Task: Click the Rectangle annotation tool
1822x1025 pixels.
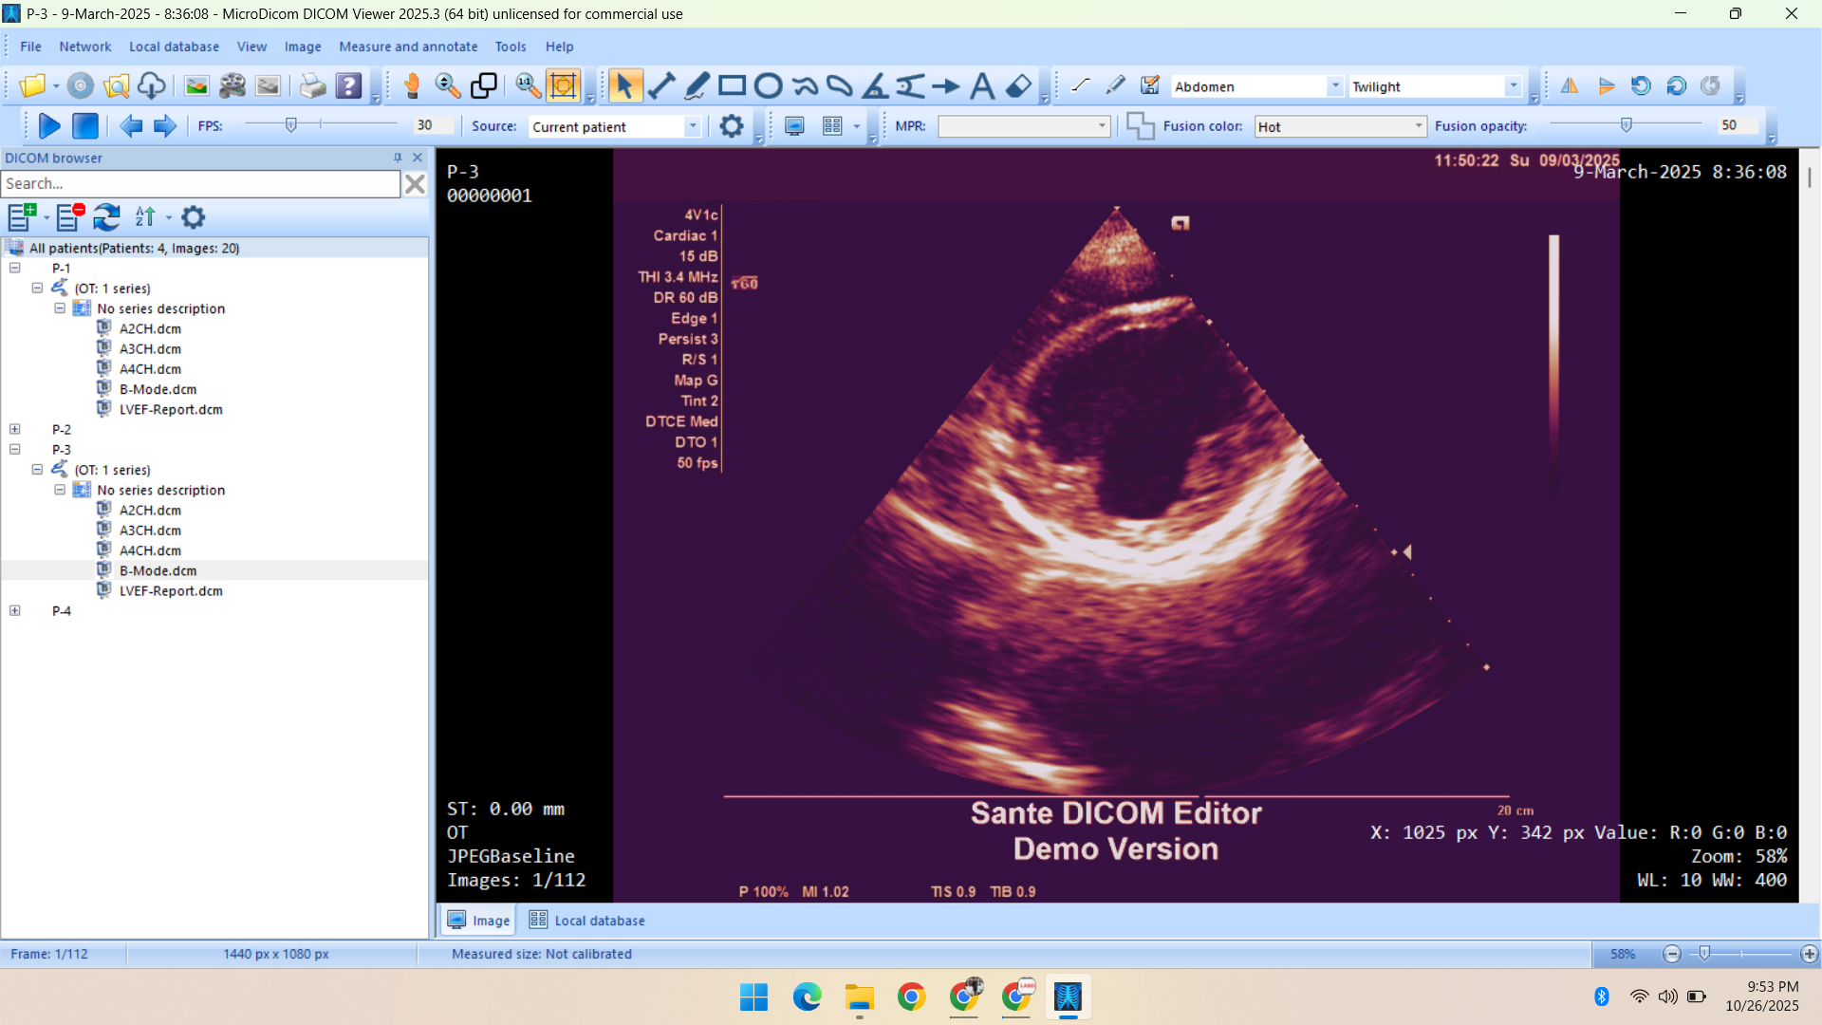Action: click(732, 86)
